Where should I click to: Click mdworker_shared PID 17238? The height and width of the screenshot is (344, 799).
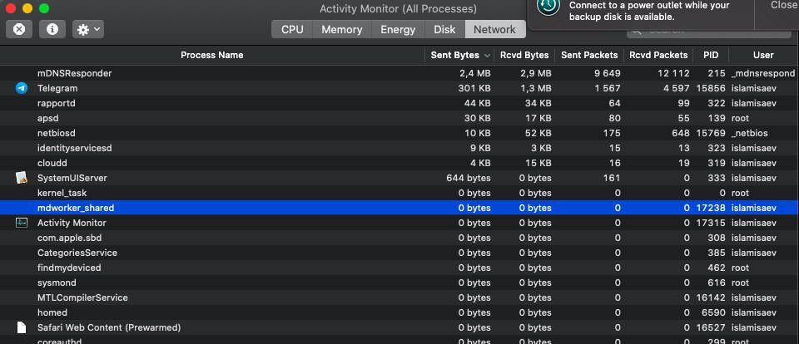pos(711,208)
